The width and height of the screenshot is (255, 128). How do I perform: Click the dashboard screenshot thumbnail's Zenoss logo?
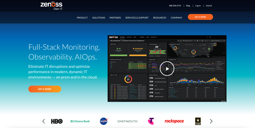[113, 37]
